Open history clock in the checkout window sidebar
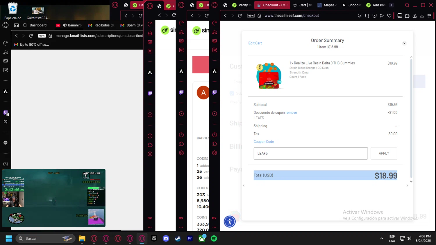The image size is (436, 245). coord(215,135)
